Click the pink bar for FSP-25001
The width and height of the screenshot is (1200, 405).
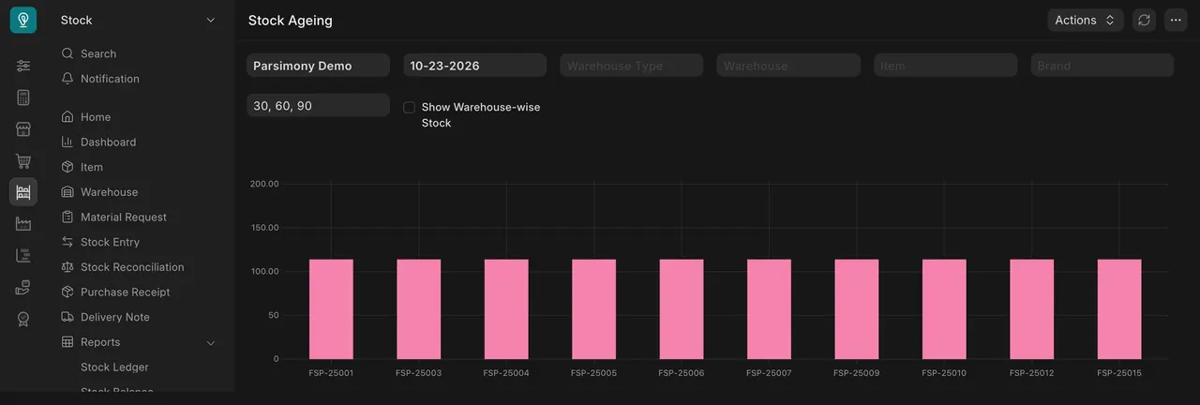(331, 309)
